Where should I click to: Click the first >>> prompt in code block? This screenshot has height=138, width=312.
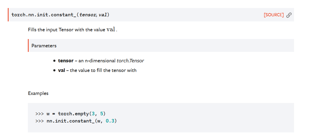pos(39,114)
